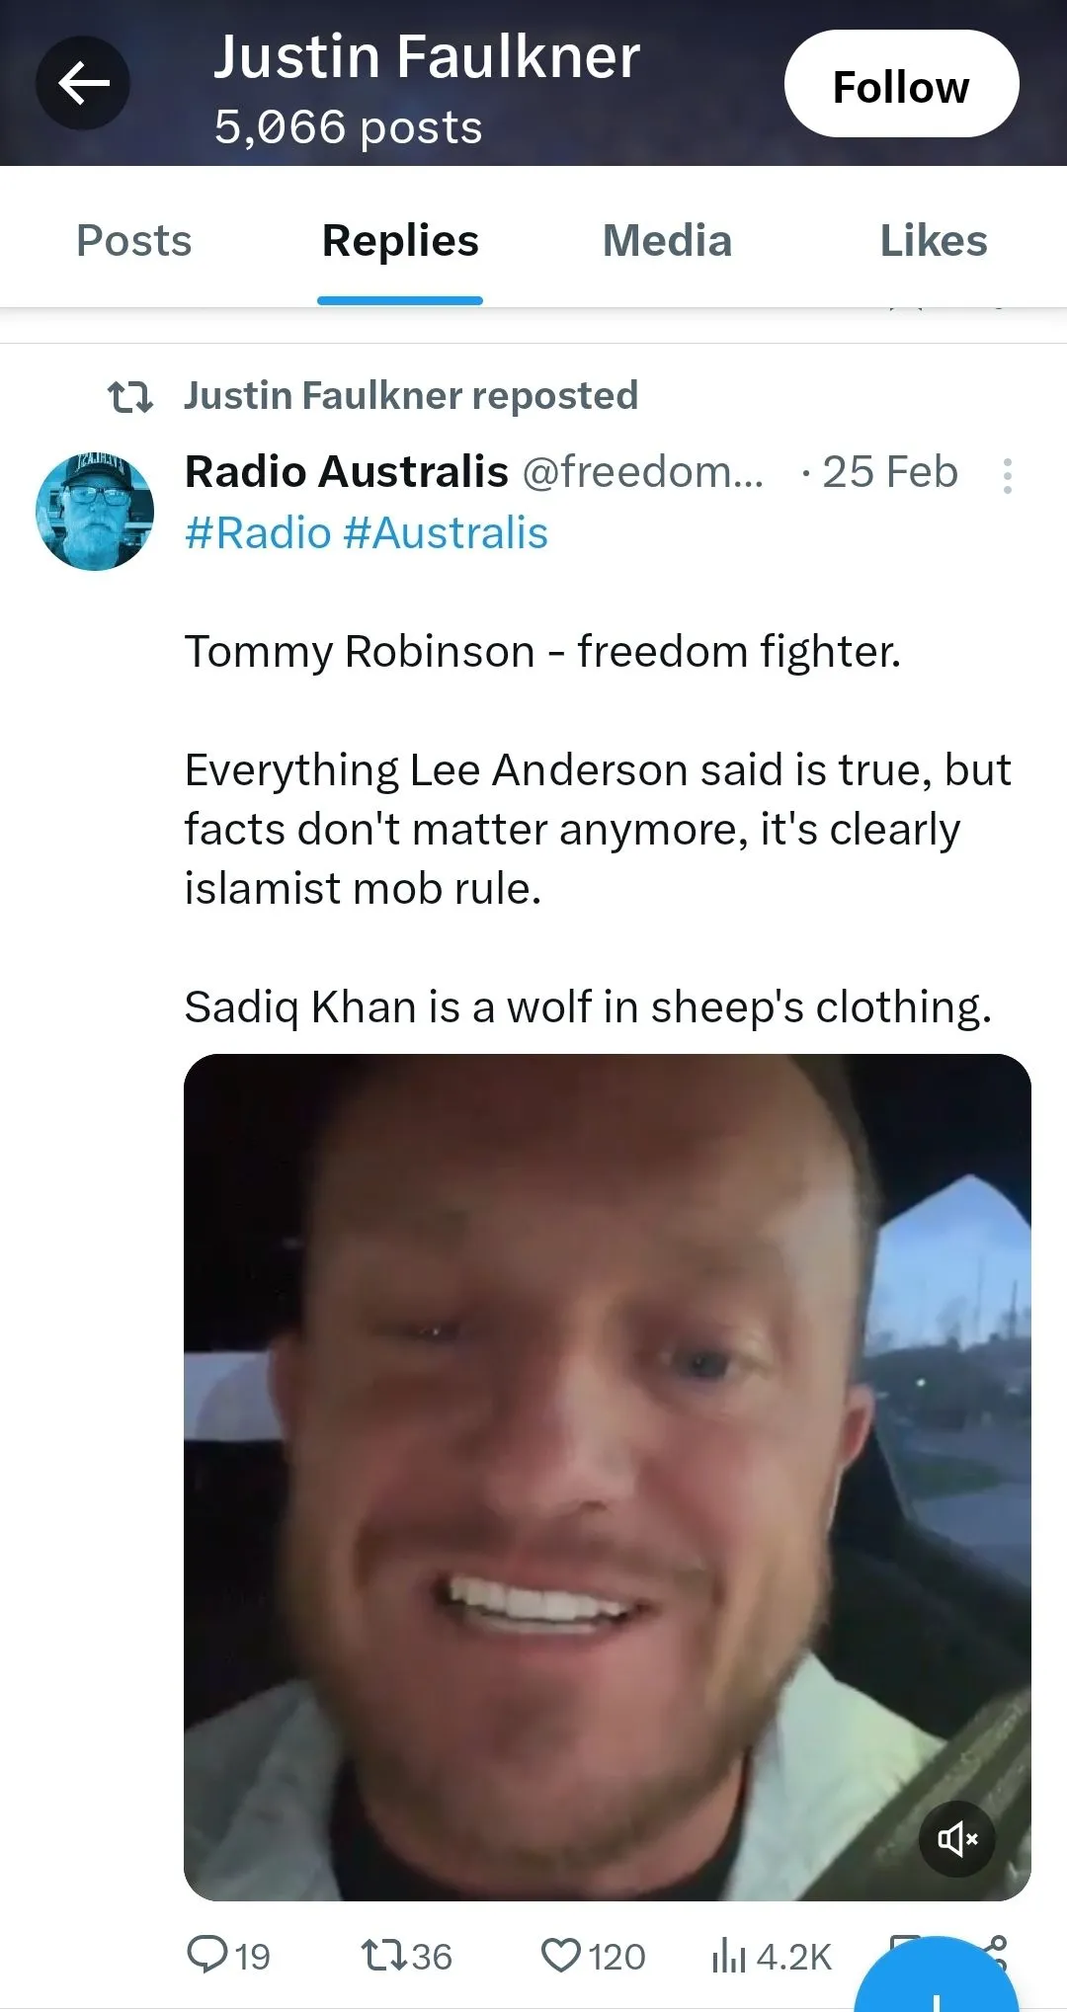Open the reply bubble with 19 comments
Screen dimensions: 1067x2012
coord(229,1956)
